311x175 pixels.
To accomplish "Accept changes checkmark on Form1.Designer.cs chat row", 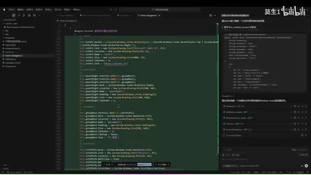I will click(302, 130).
